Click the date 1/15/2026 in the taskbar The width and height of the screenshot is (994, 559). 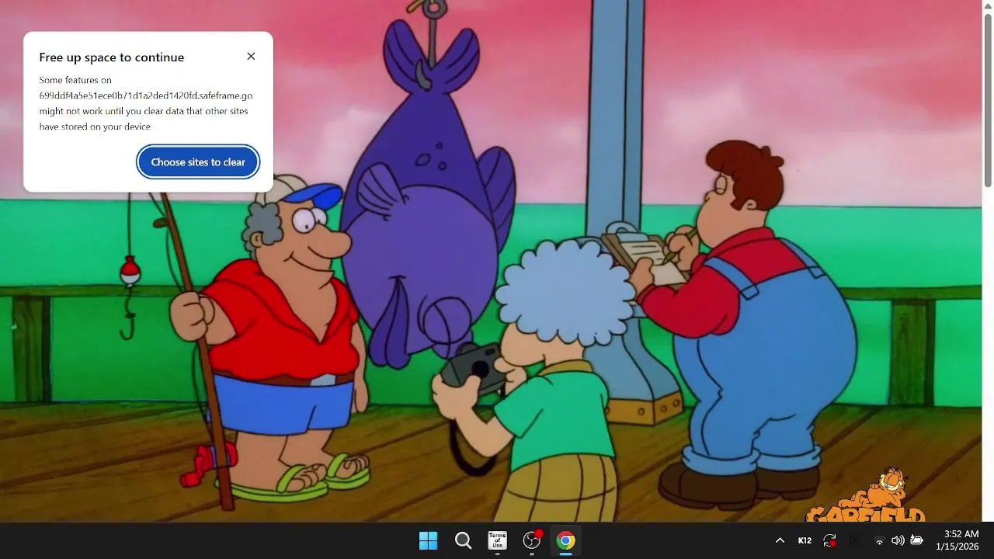958,547
